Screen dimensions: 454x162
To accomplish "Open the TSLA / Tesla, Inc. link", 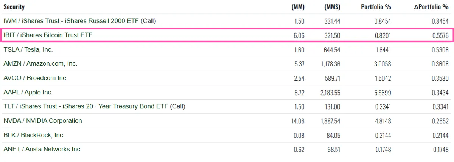I will tap(28, 49).
